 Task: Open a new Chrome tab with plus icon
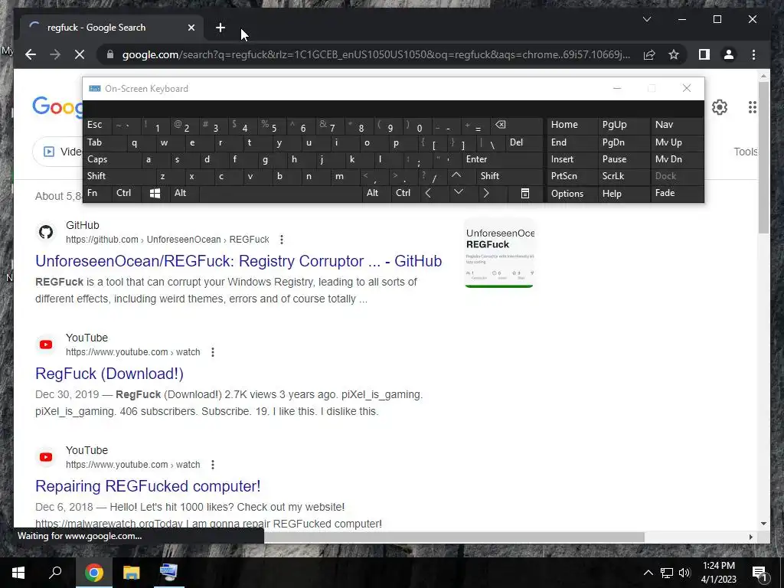pos(220,28)
